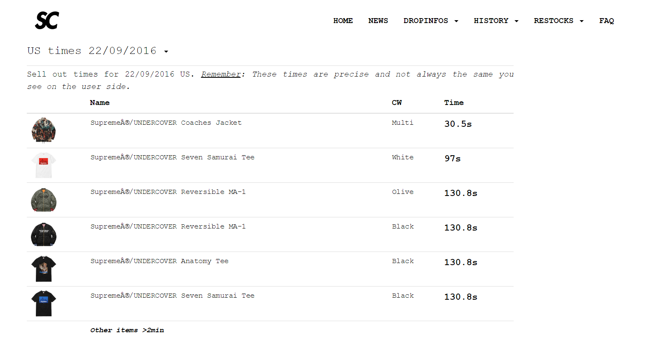This screenshot has width=655, height=352.
Task: Open the black Seven Samurai Tee image
Action: point(44,303)
